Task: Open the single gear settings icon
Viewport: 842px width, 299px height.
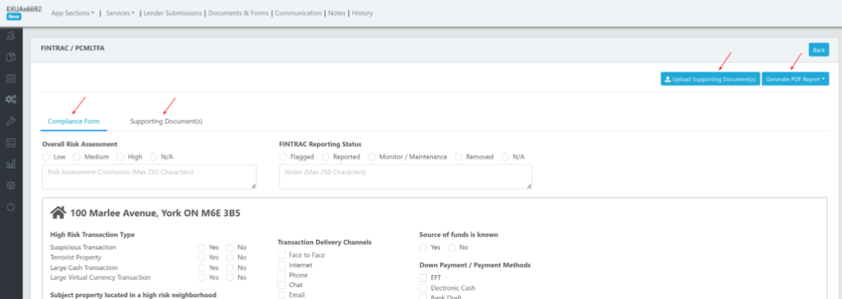Action: (11, 185)
